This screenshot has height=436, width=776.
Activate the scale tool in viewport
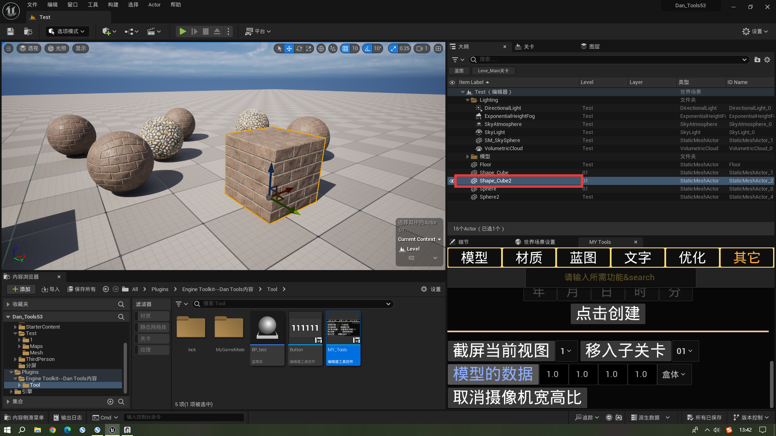pos(309,48)
